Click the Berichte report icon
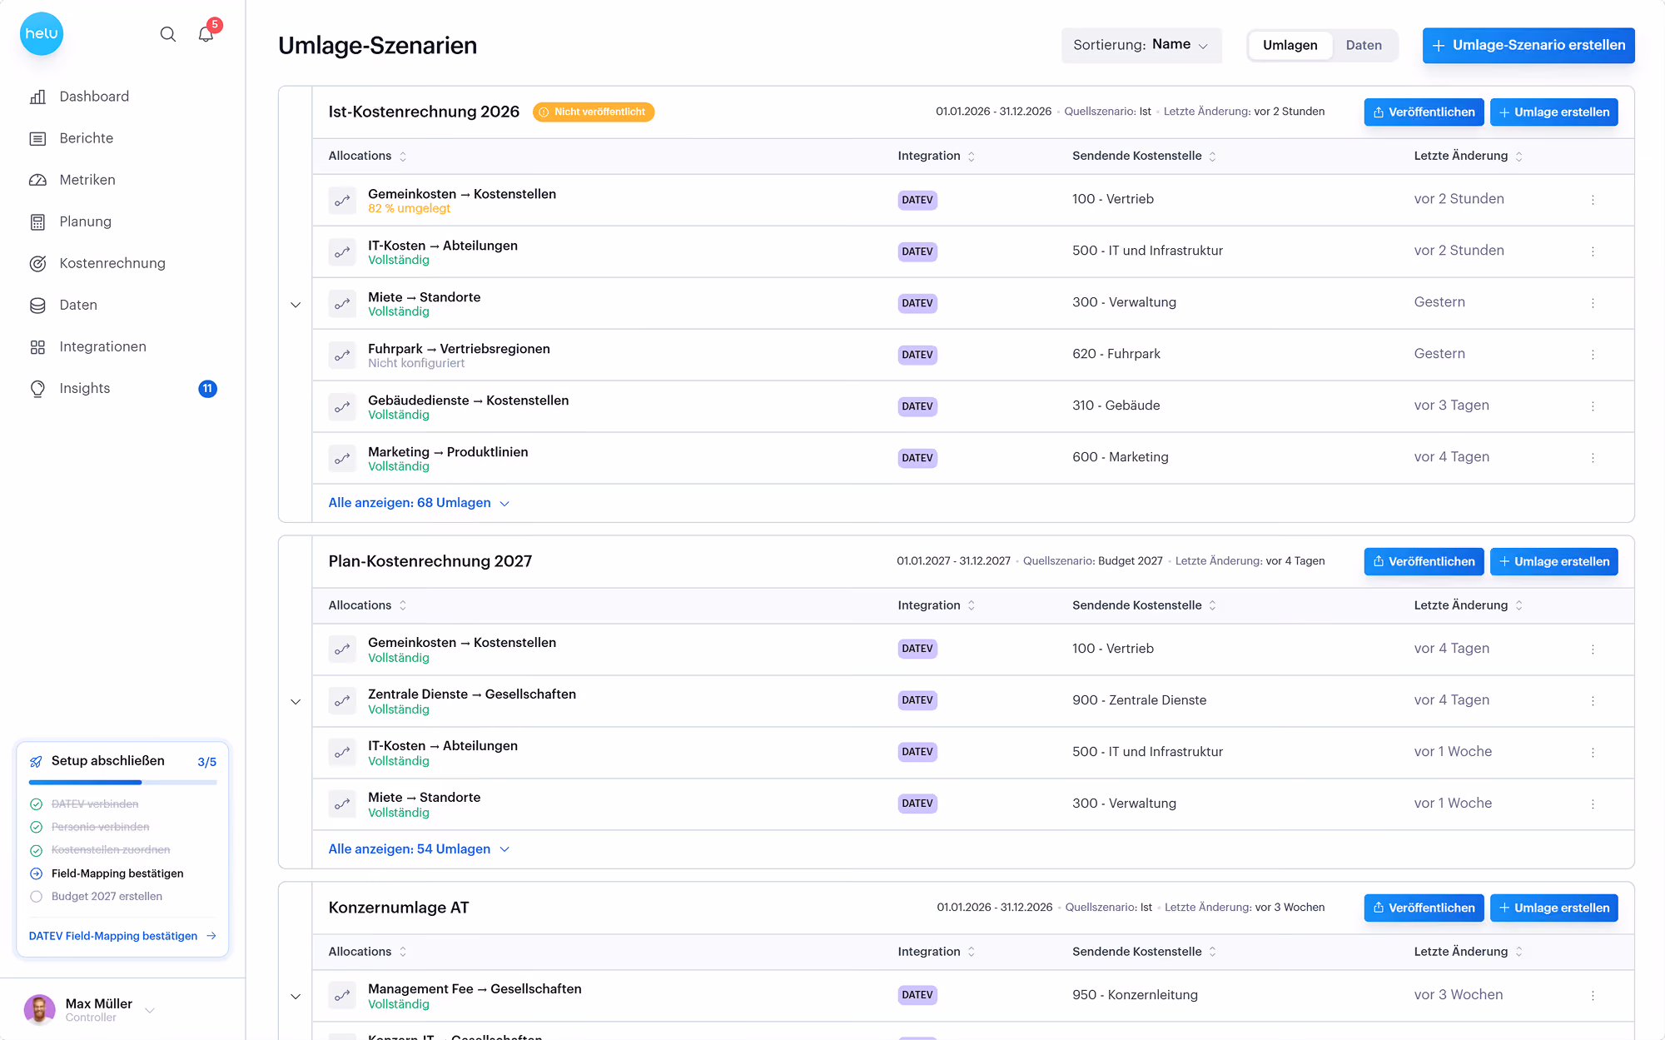The width and height of the screenshot is (1665, 1040). (37, 138)
